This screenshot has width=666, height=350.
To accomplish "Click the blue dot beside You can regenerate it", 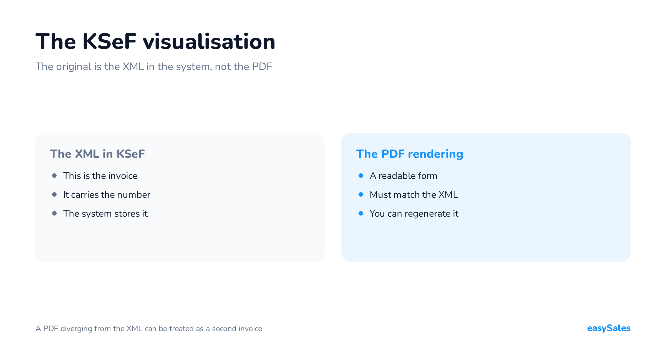I will point(361,213).
